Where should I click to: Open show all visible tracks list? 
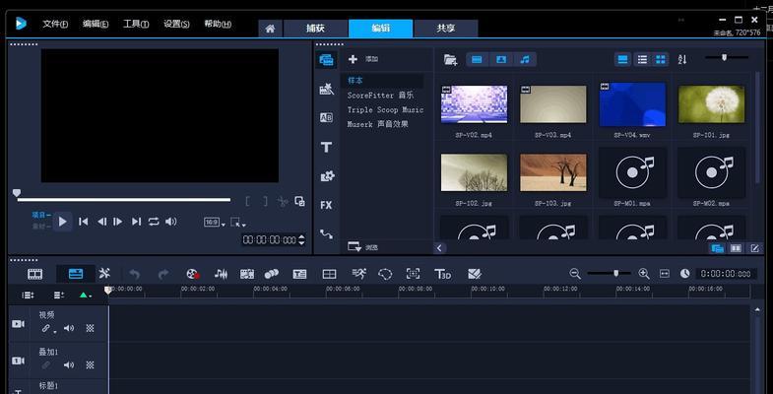(28, 295)
